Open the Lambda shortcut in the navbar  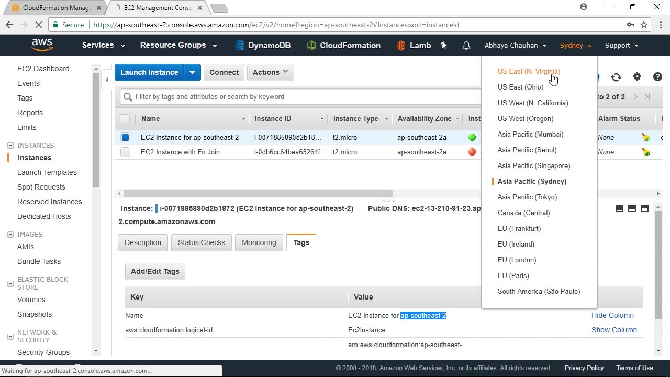[x=414, y=46]
